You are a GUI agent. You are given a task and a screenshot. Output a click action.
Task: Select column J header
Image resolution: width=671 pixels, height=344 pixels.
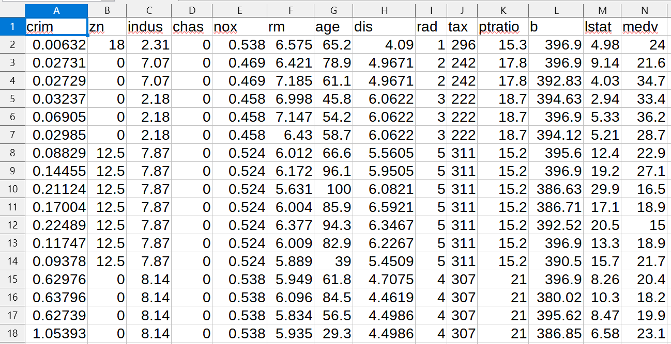click(461, 10)
